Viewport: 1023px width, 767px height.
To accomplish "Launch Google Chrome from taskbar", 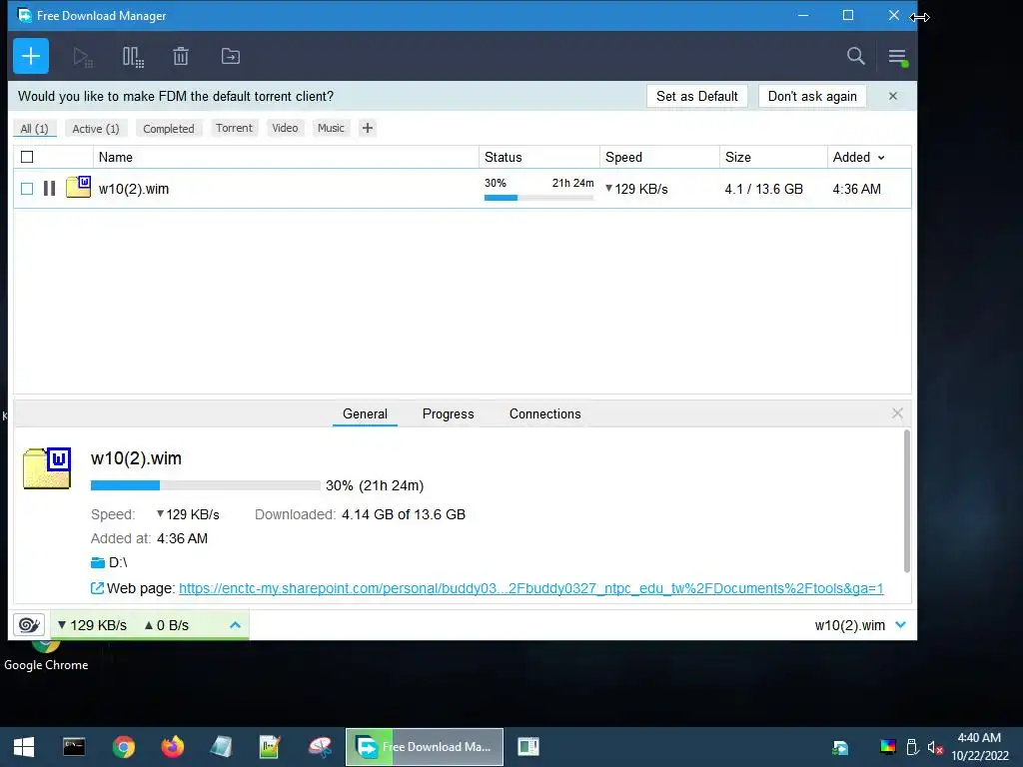I will tap(123, 747).
